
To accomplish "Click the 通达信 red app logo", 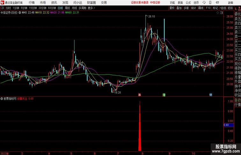I will click(x=2, y=3).
